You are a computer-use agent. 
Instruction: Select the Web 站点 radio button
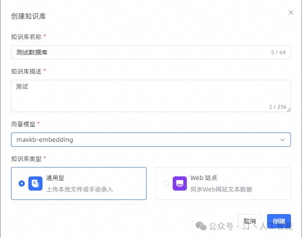(166, 183)
